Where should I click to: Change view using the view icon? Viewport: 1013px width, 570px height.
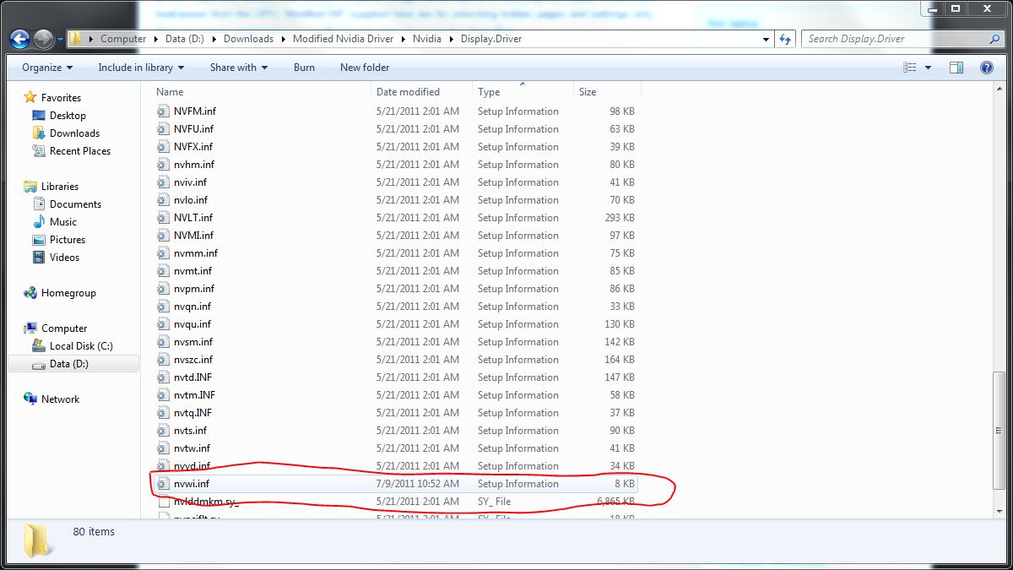pos(910,68)
